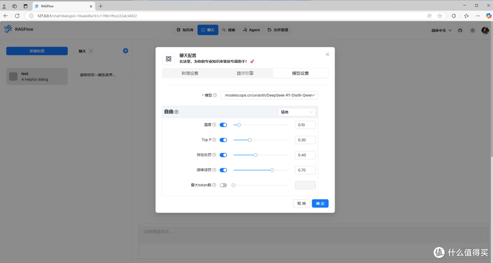Image resolution: width=493 pixels, height=263 pixels.
Task: Click the 频率惩罚 value field 0.70
Action: coord(305,170)
